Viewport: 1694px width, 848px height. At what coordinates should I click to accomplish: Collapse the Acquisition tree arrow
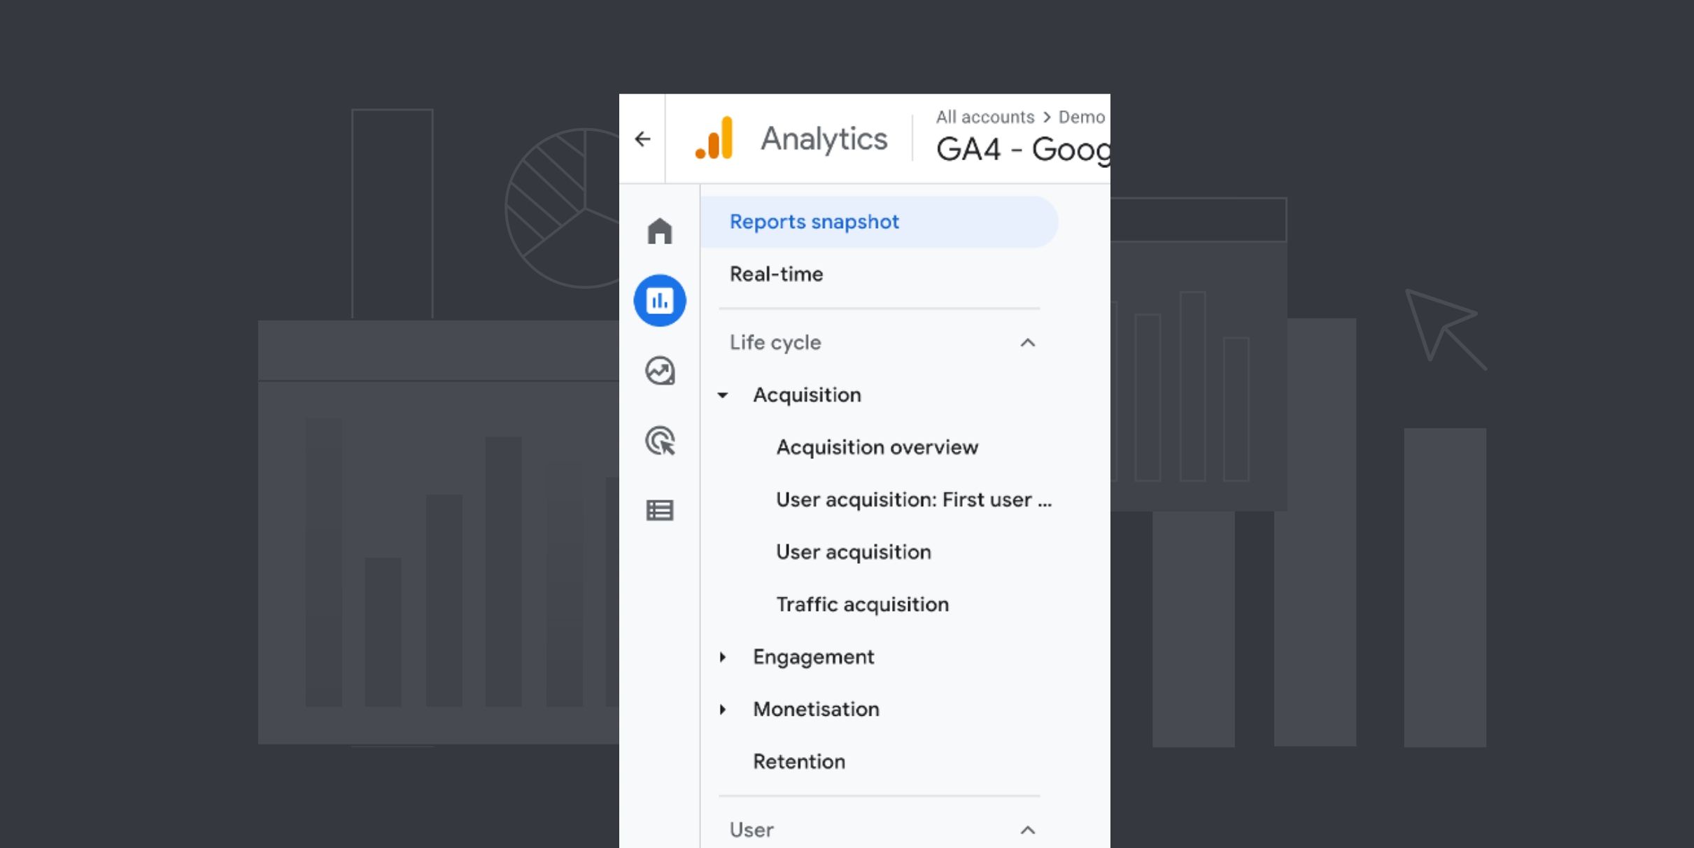coord(723,395)
